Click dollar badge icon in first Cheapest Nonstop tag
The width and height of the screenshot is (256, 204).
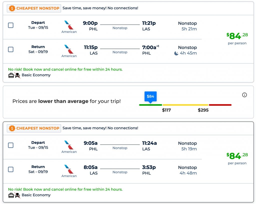[12, 8]
